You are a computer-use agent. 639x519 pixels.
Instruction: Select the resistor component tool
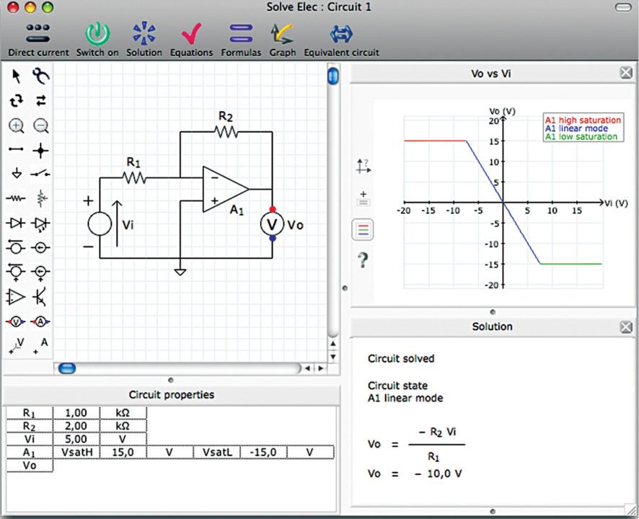pyautogui.click(x=16, y=198)
